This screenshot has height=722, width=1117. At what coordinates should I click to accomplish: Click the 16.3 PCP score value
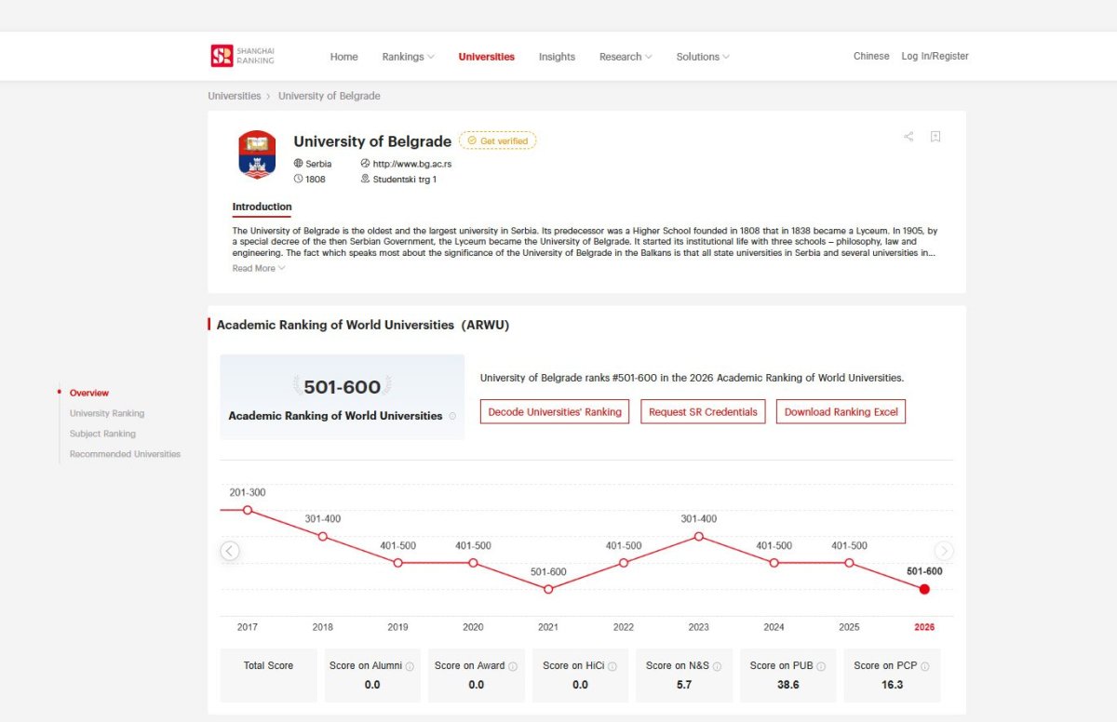[x=892, y=685]
